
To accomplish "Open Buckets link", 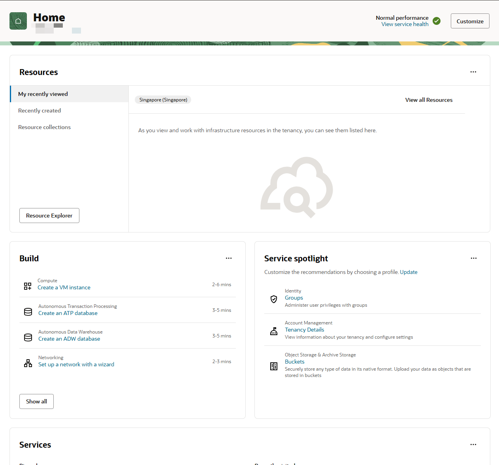I will 295,362.
